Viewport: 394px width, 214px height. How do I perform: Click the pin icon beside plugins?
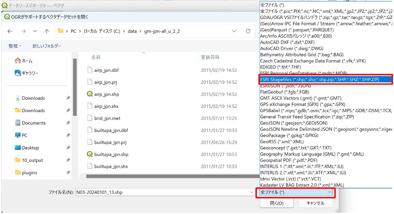[68, 173]
